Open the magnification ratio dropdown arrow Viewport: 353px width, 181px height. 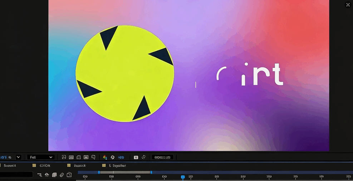pyautogui.click(x=18, y=157)
